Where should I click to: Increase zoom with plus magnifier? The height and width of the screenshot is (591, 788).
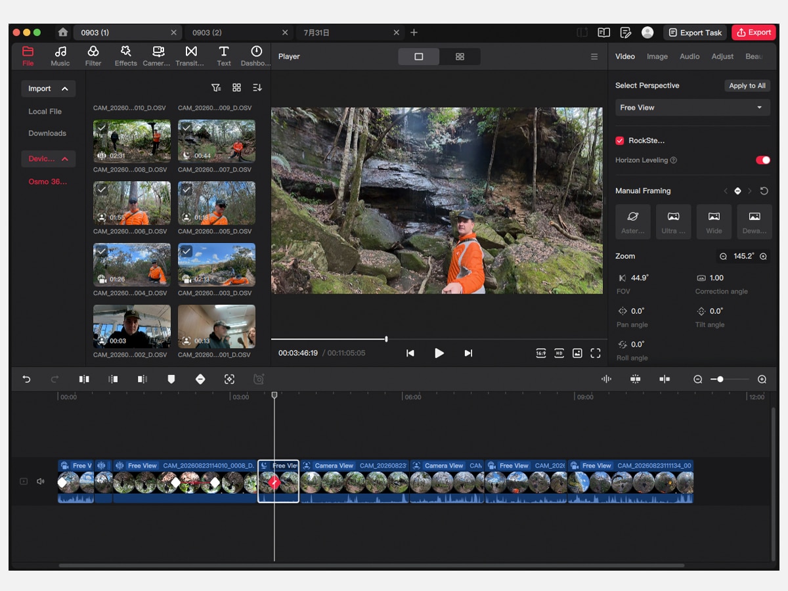[x=763, y=257]
